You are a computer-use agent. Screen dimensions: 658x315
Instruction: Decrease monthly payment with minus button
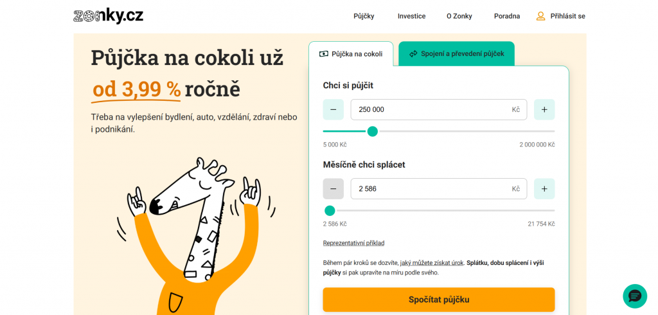[333, 189]
